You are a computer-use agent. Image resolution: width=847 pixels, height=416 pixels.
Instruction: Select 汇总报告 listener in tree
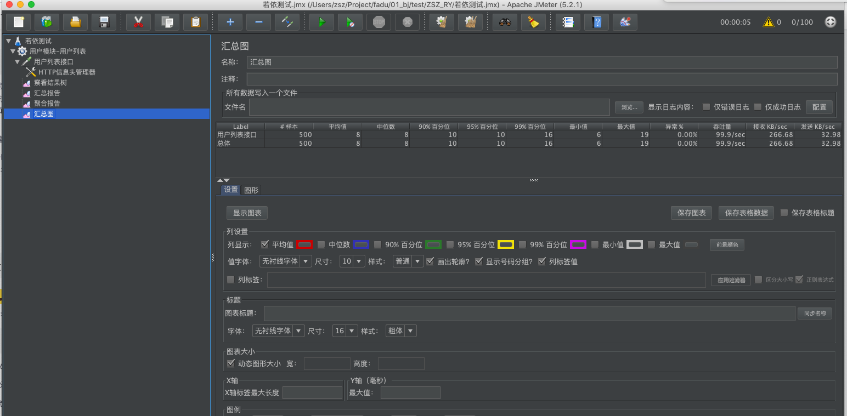(47, 93)
